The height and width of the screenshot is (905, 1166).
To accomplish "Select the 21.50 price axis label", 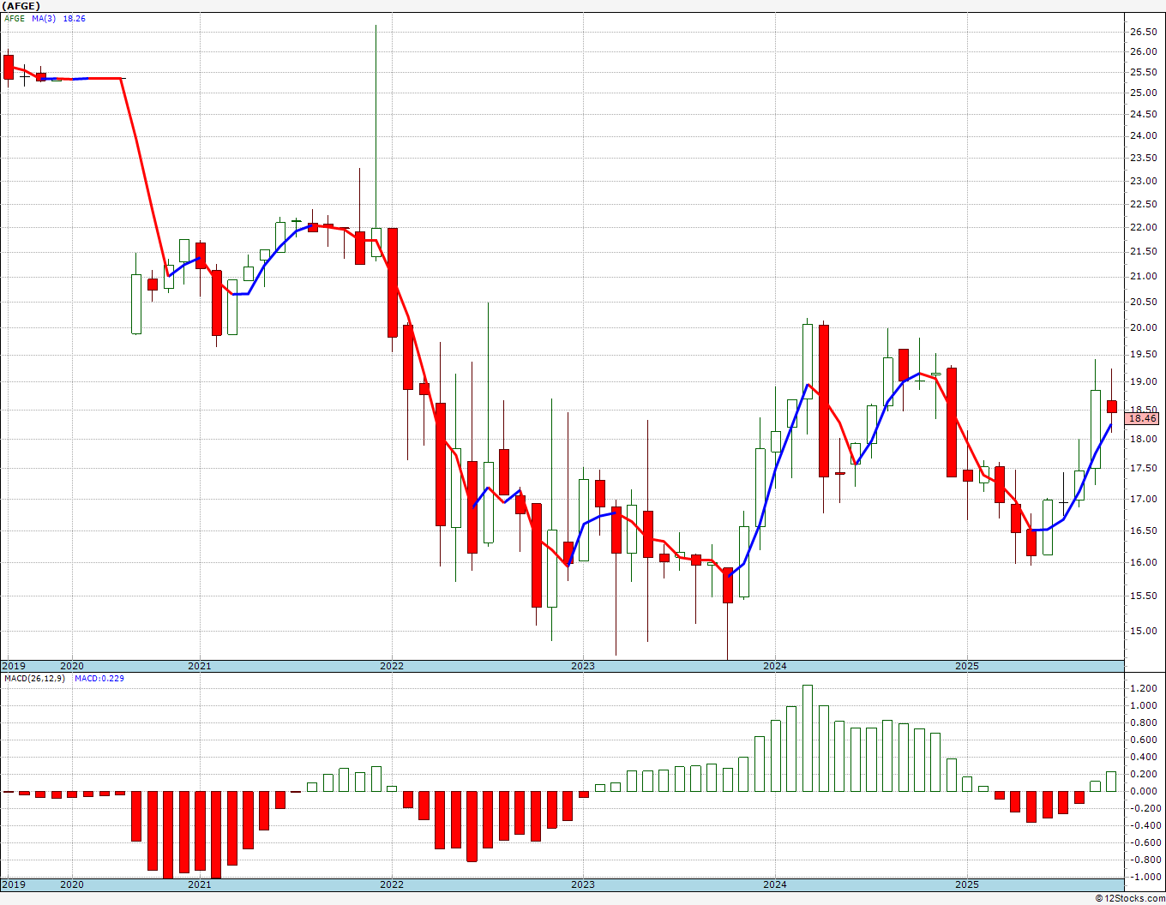I will [x=1143, y=251].
